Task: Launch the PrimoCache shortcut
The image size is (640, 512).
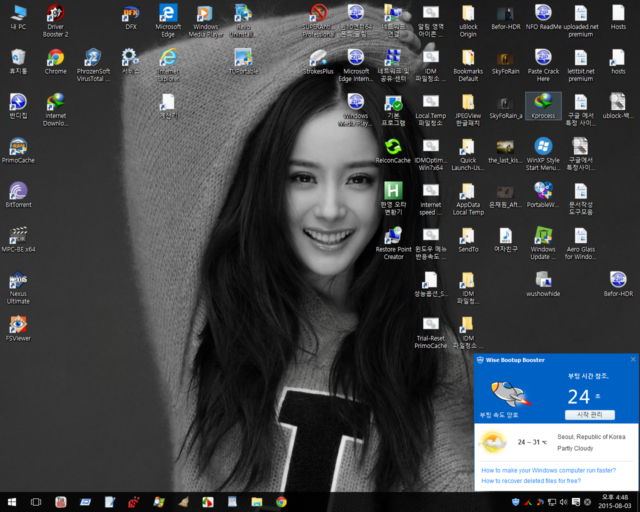Action: tap(18, 151)
